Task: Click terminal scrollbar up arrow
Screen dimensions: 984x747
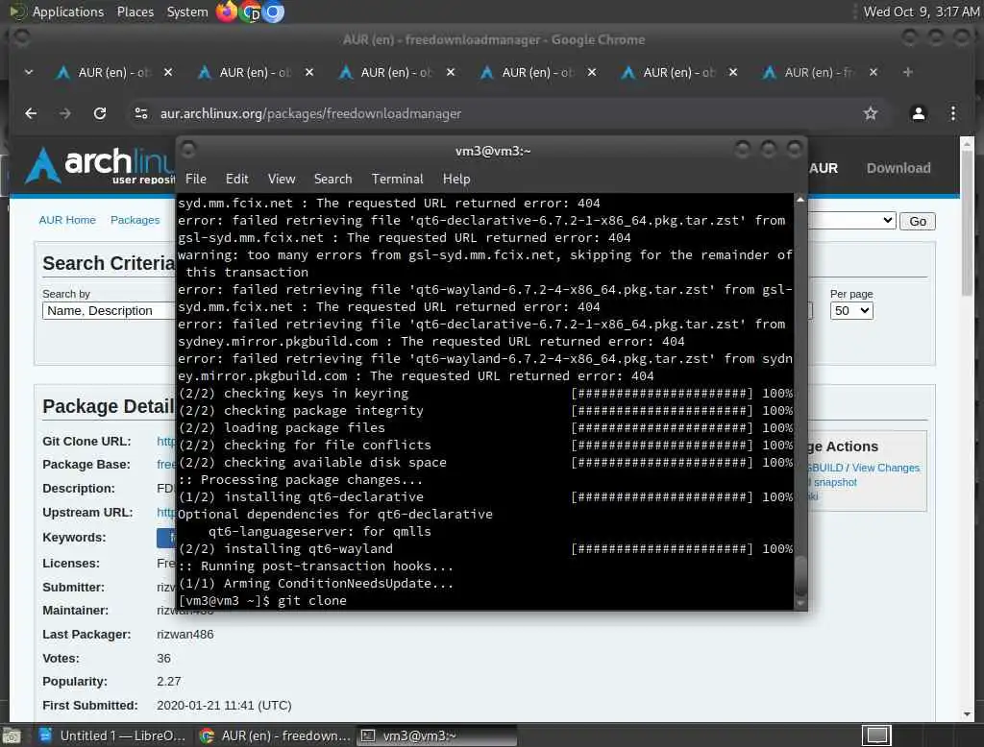Action: tap(800, 200)
